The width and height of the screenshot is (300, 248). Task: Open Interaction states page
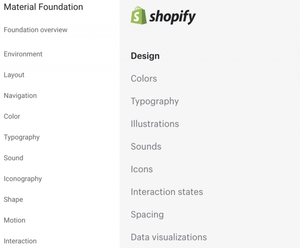(x=167, y=192)
